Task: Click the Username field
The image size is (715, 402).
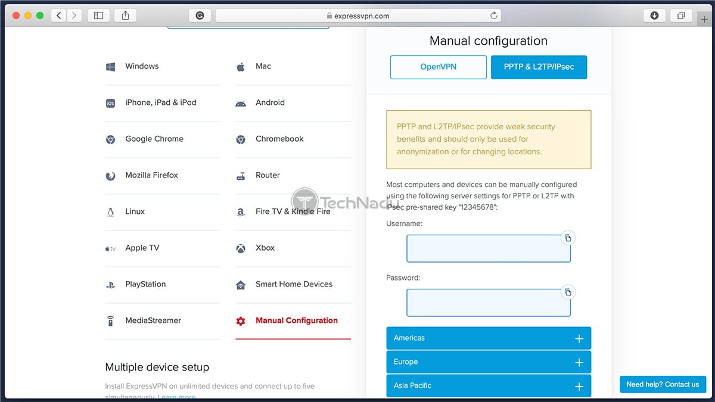Action: (x=489, y=248)
